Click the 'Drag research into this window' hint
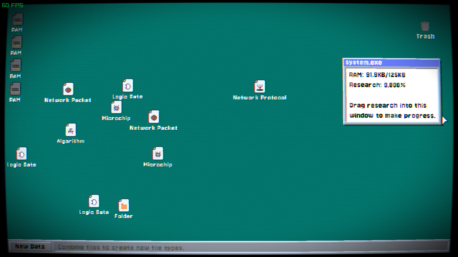The height and width of the screenshot is (257, 458). click(x=392, y=110)
